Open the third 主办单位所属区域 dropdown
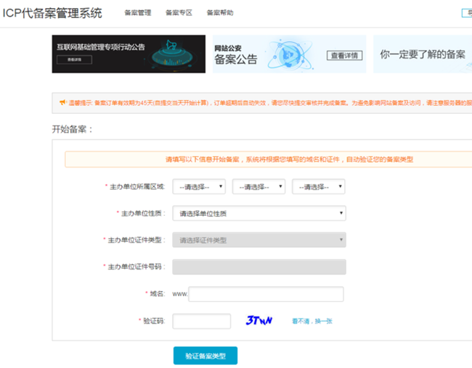This screenshot has width=472, height=368. pyautogui.click(x=319, y=187)
